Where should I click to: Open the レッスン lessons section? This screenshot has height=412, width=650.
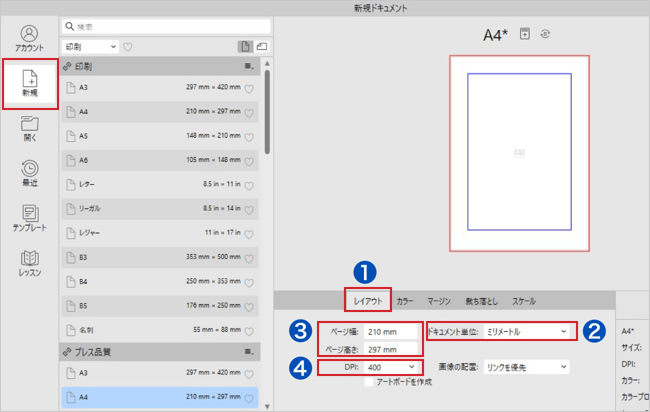tap(30, 263)
